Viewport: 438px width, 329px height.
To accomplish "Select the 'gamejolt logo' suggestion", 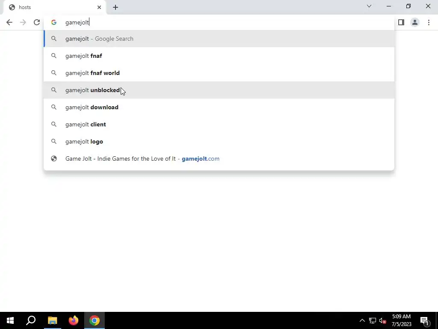I will click(x=219, y=141).
